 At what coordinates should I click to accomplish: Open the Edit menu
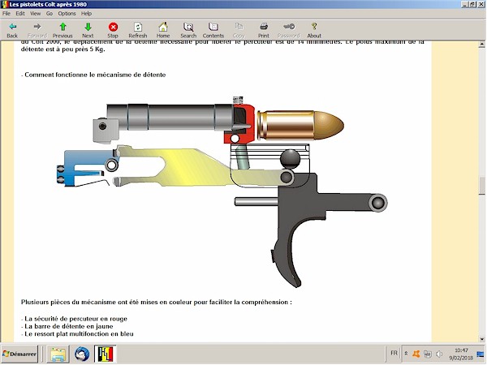[20, 14]
